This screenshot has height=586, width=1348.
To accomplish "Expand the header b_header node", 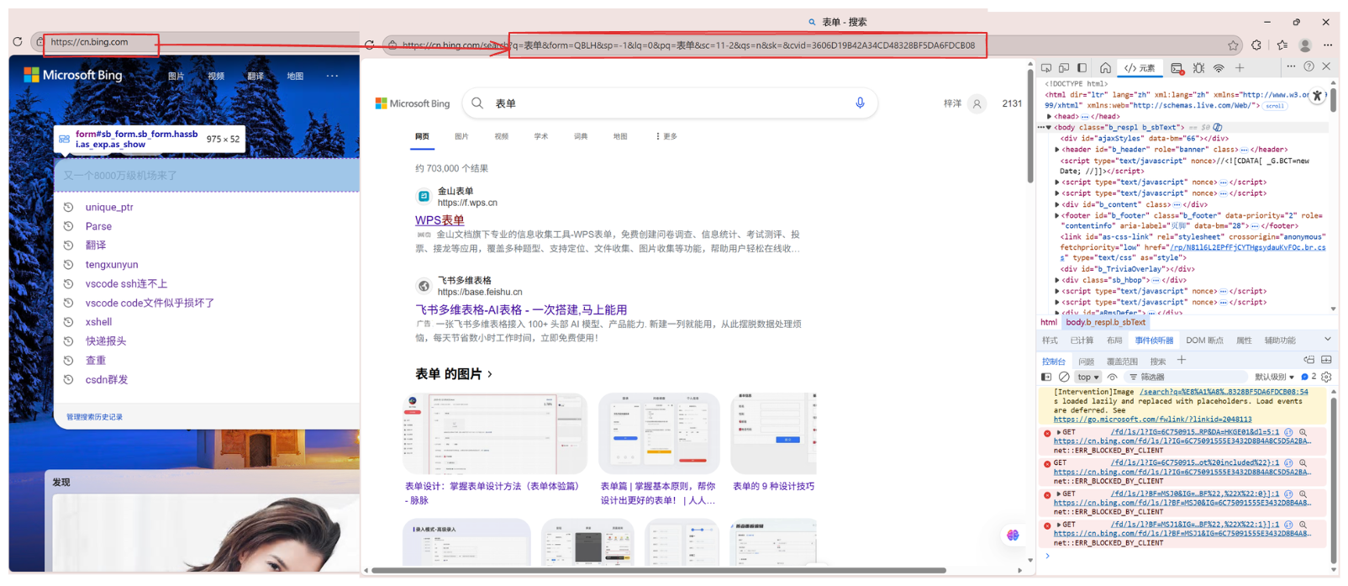I will [x=1057, y=150].
